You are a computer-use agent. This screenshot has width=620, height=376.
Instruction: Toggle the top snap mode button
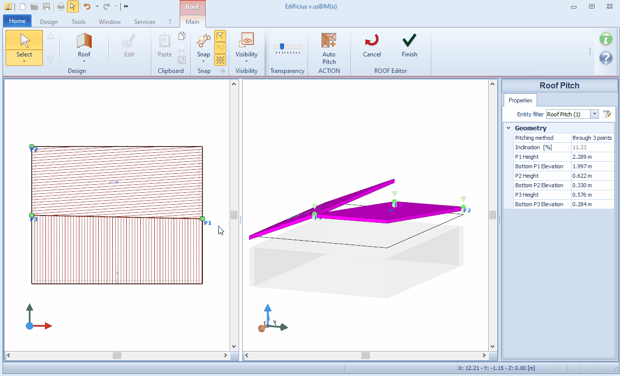pyautogui.click(x=220, y=36)
